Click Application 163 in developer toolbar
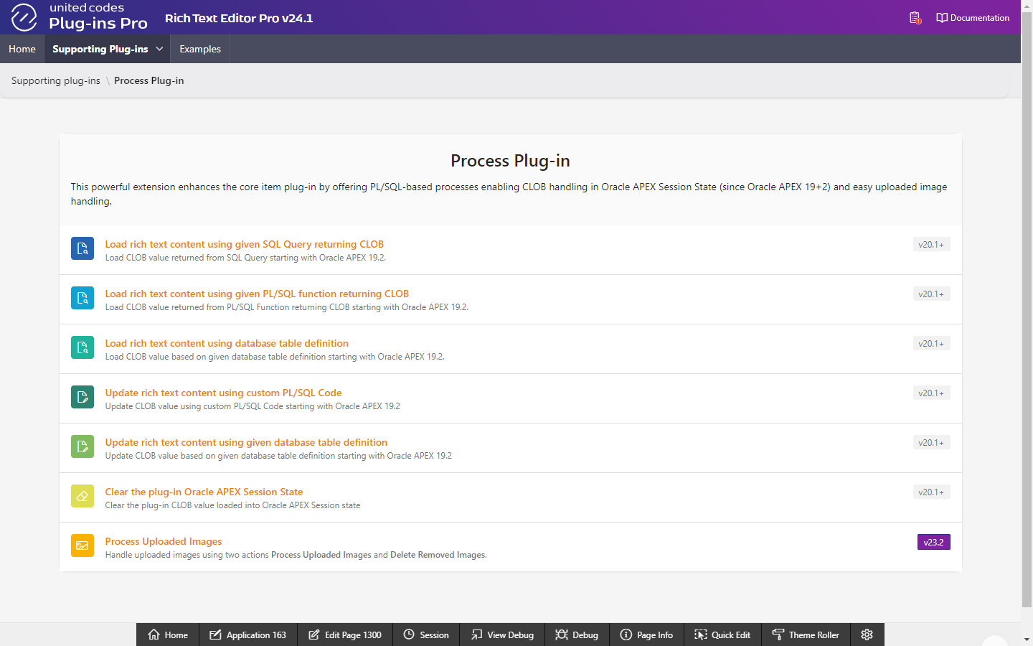The image size is (1033, 646). click(x=248, y=635)
